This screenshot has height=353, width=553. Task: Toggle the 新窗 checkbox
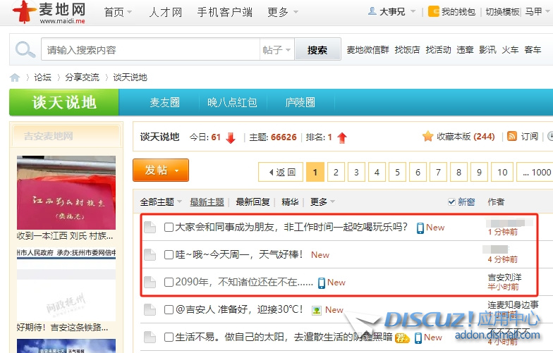pos(452,202)
